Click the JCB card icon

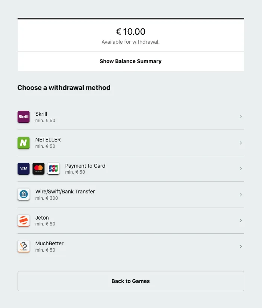point(53,168)
